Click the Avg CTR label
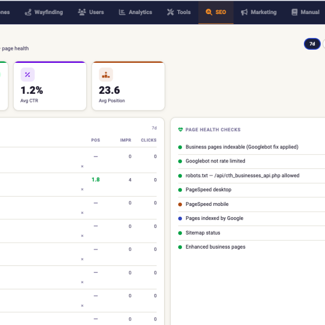The height and width of the screenshot is (325, 325). click(x=29, y=101)
